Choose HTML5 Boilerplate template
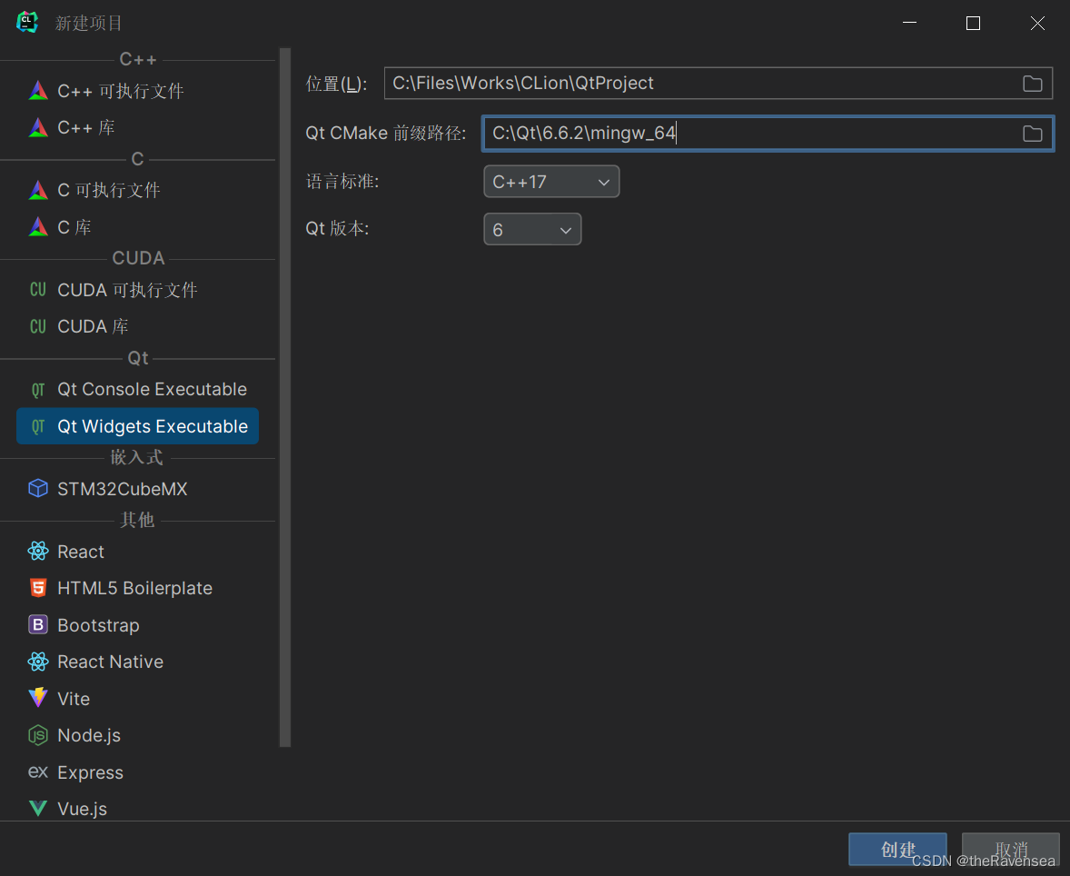The width and height of the screenshot is (1070, 876). 137,588
